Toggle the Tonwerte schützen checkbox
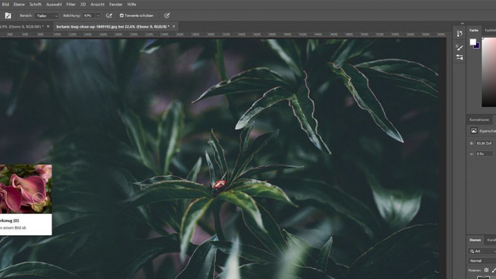 click(122, 15)
